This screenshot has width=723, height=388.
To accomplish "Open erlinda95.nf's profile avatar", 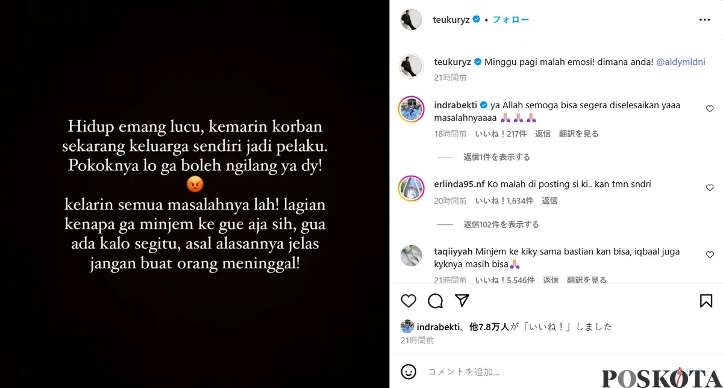I will (412, 188).
